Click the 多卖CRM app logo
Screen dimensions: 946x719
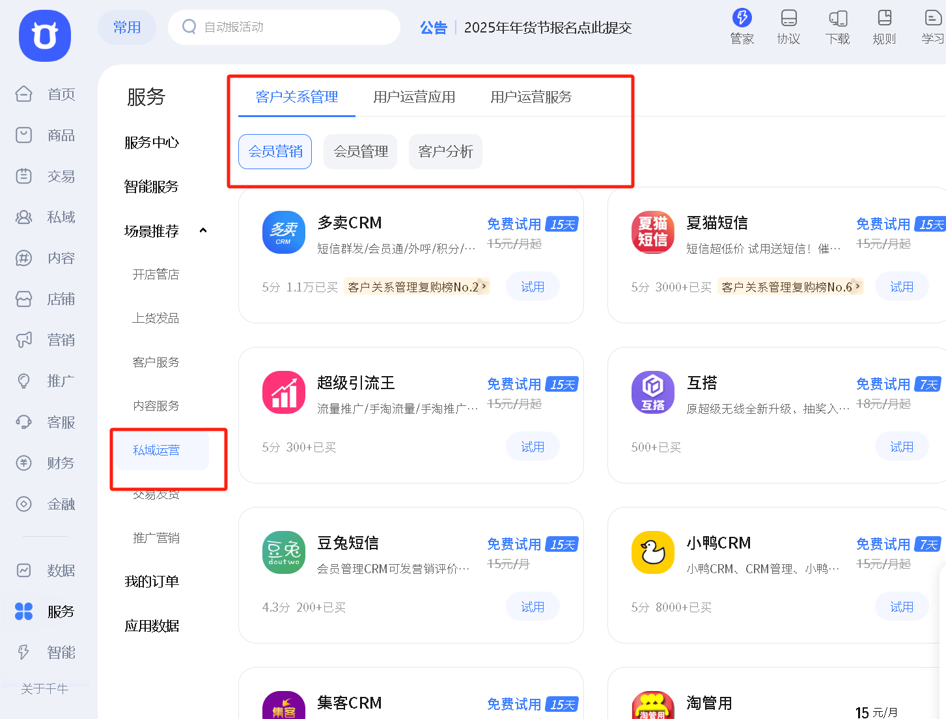click(x=284, y=232)
